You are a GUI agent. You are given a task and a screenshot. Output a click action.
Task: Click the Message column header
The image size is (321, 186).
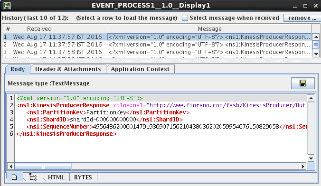tap(209, 28)
